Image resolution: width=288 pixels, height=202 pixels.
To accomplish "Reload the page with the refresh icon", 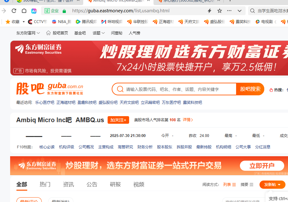I will click(14, 11).
